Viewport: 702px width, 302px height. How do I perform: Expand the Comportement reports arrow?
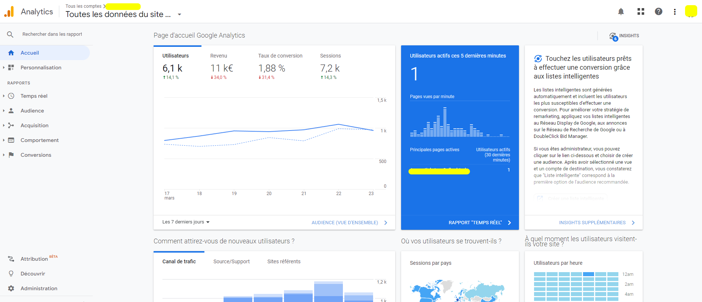point(4,140)
